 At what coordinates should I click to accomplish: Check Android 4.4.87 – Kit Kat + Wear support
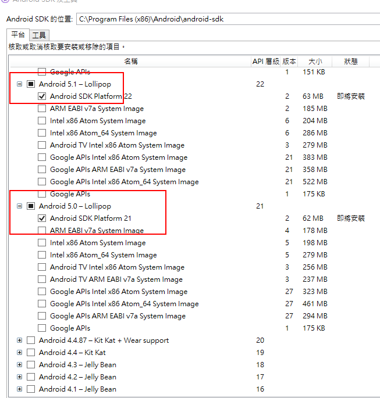click(31, 340)
